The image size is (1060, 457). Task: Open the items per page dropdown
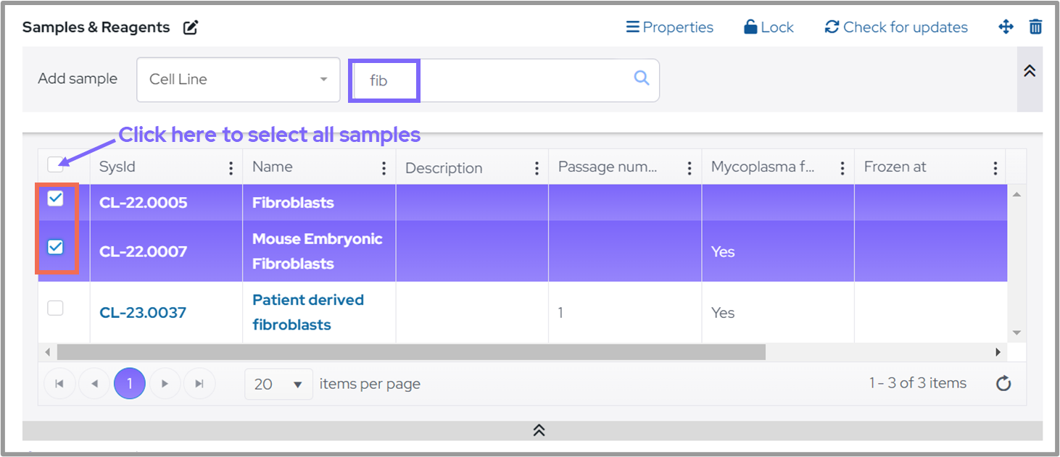point(278,384)
